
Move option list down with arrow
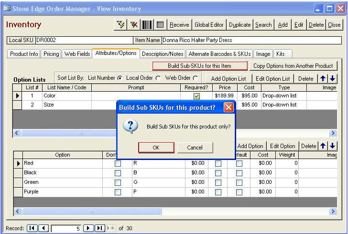click(x=332, y=78)
